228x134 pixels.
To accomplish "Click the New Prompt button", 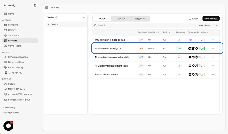I will coord(211,18).
